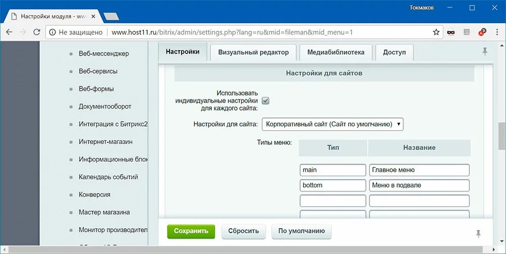Click the gray extension icon in toolbar

(x=467, y=32)
